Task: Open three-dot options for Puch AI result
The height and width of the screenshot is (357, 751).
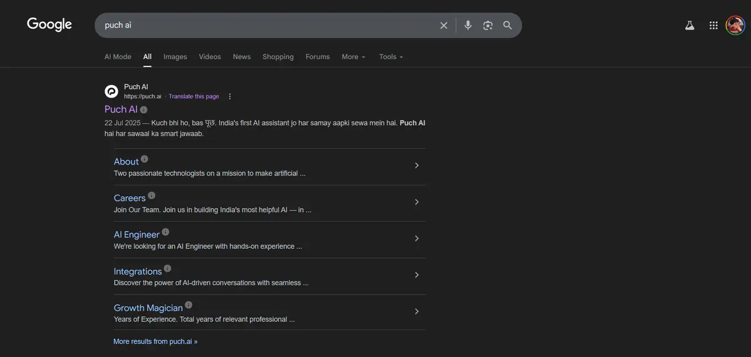Action: [230, 96]
